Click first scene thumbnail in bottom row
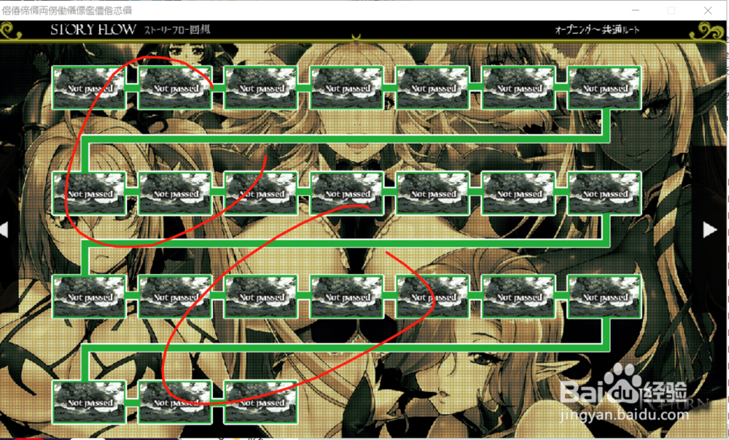The width and height of the screenshot is (729, 440). click(x=89, y=402)
